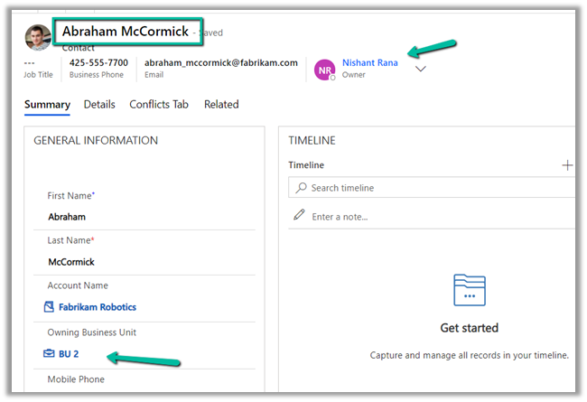The width and height of the screenshot is (587, 402).
Task: Select the Conflicts Tab
Action: coord(159,105)
